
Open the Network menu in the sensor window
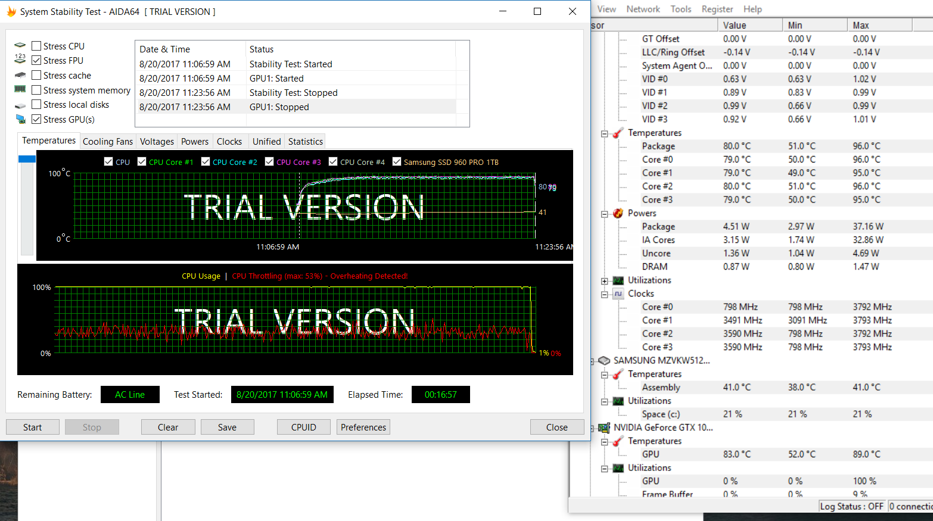pyautogui.click(x=643, y=9)
